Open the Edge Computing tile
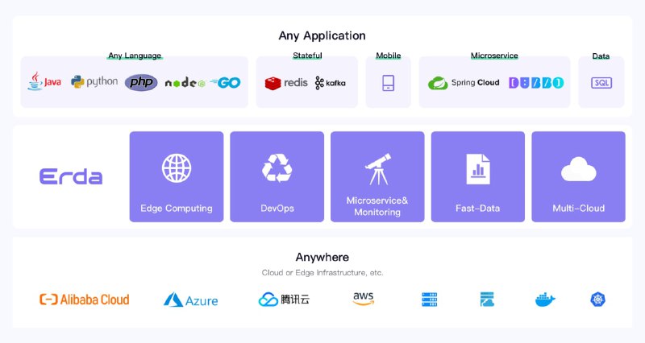This screenshot has height=343, width=645. coord(177,176)
